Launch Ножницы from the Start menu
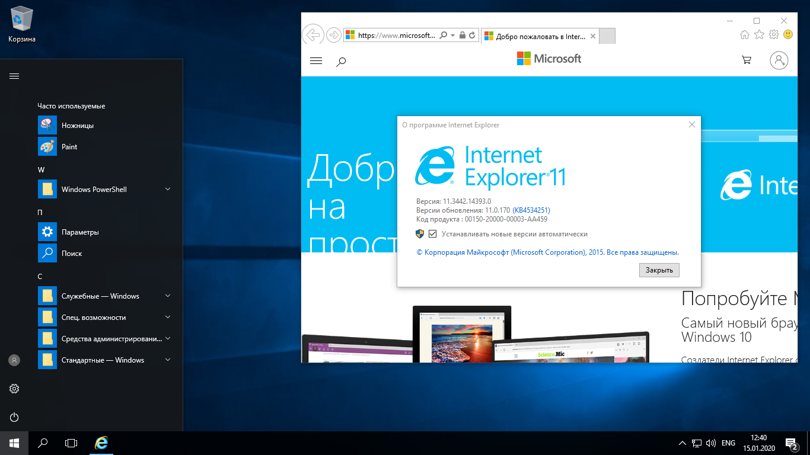This screenshot has height=455, width=810. tap(107, 126)
